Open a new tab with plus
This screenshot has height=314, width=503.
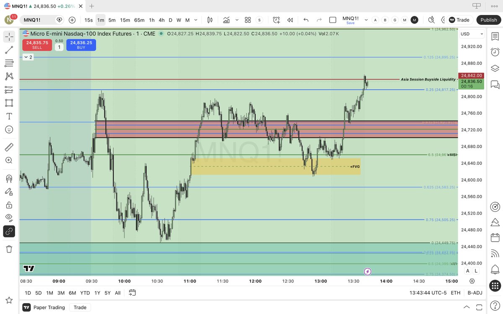pyautogui.click(x=92, y=6)
